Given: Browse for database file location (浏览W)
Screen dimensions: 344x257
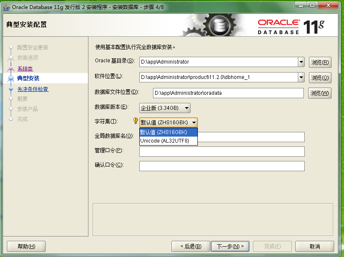Looking at the screenshot, I should [320, 93].
